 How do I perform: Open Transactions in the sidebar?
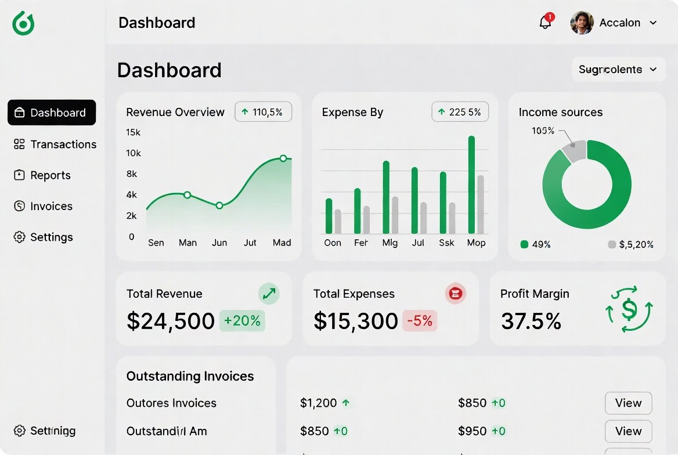click(55, 144)
